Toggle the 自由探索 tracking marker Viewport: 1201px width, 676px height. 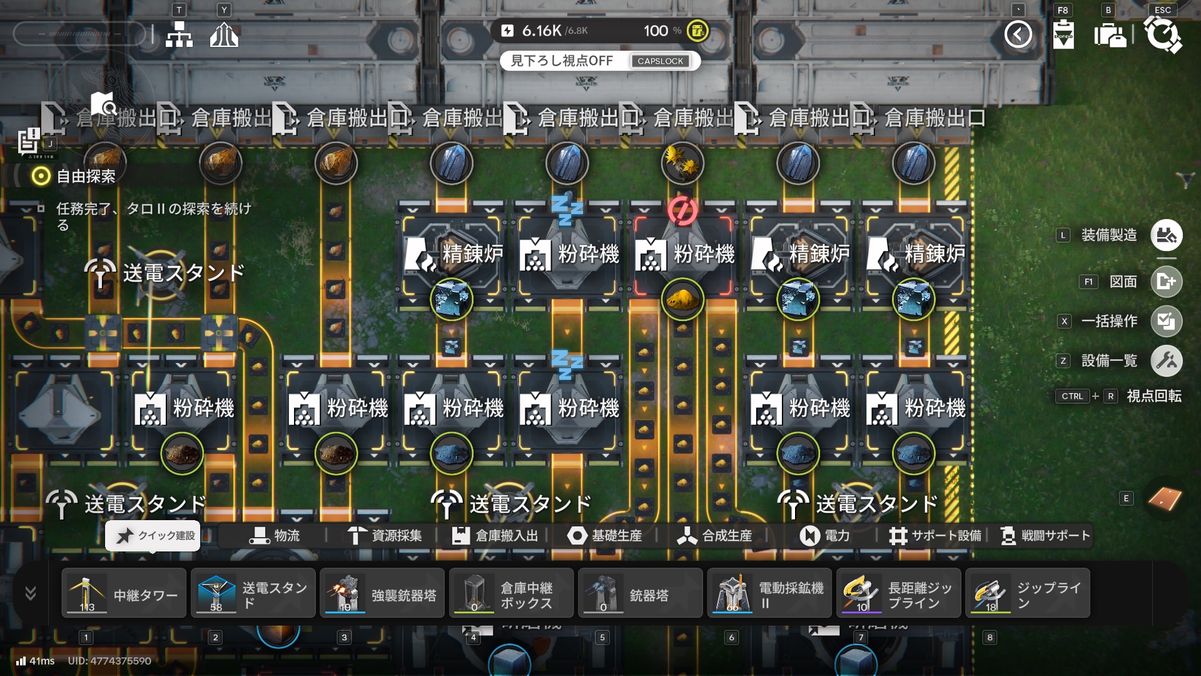[41, 177]
